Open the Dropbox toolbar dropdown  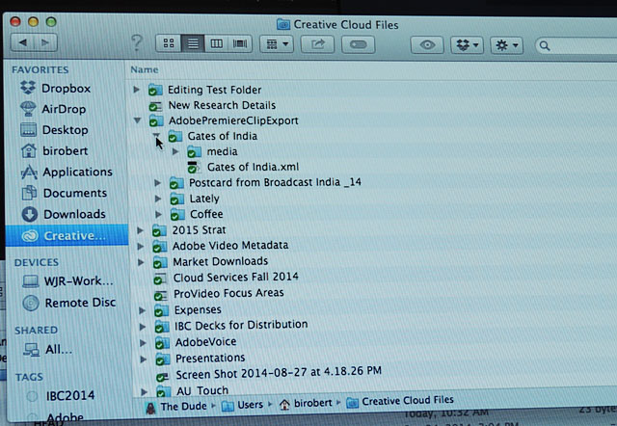point(467,45)
